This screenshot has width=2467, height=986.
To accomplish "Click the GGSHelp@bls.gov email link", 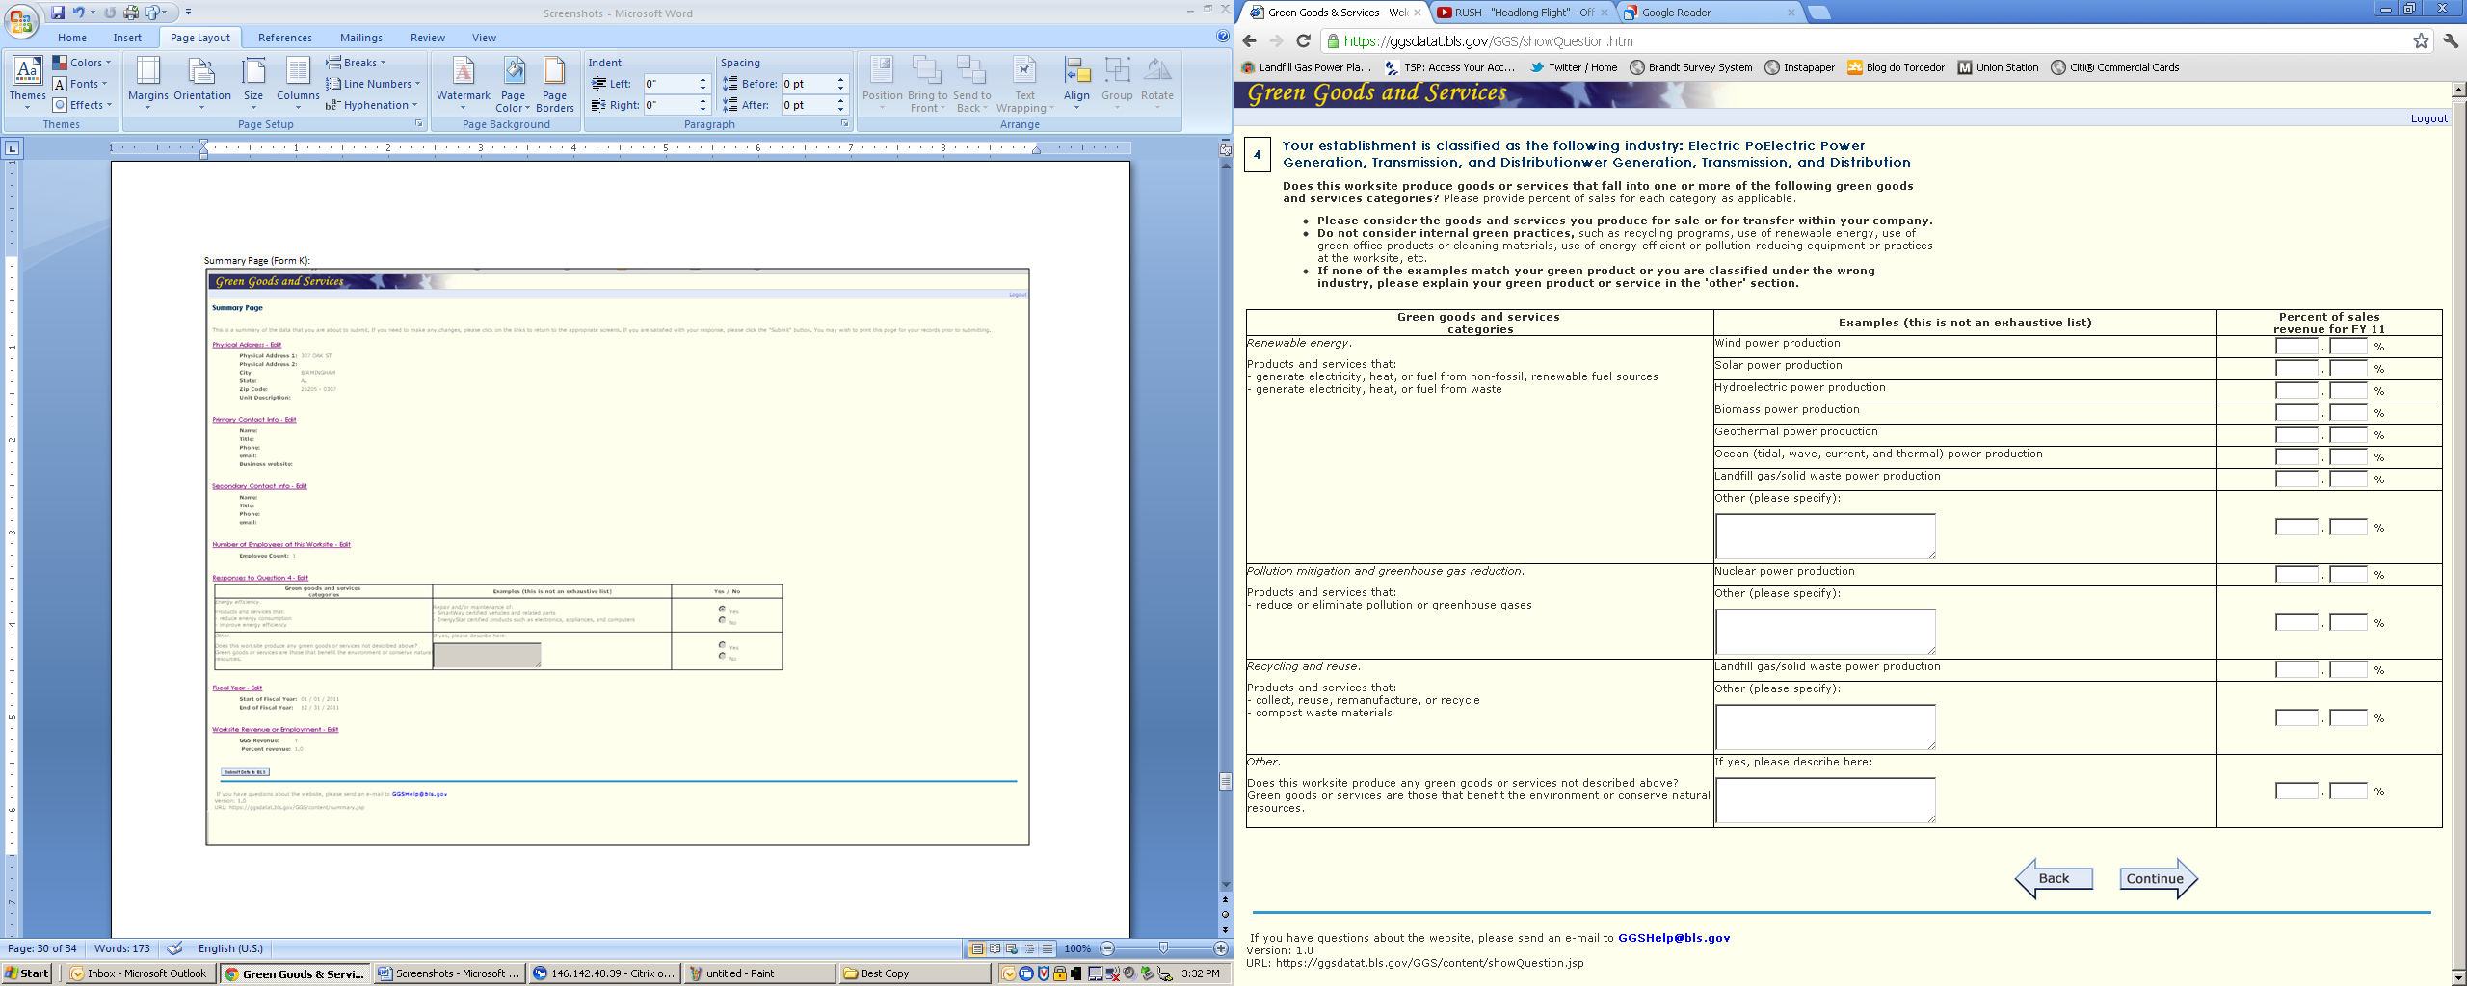I will click(x=1674, y=938).
